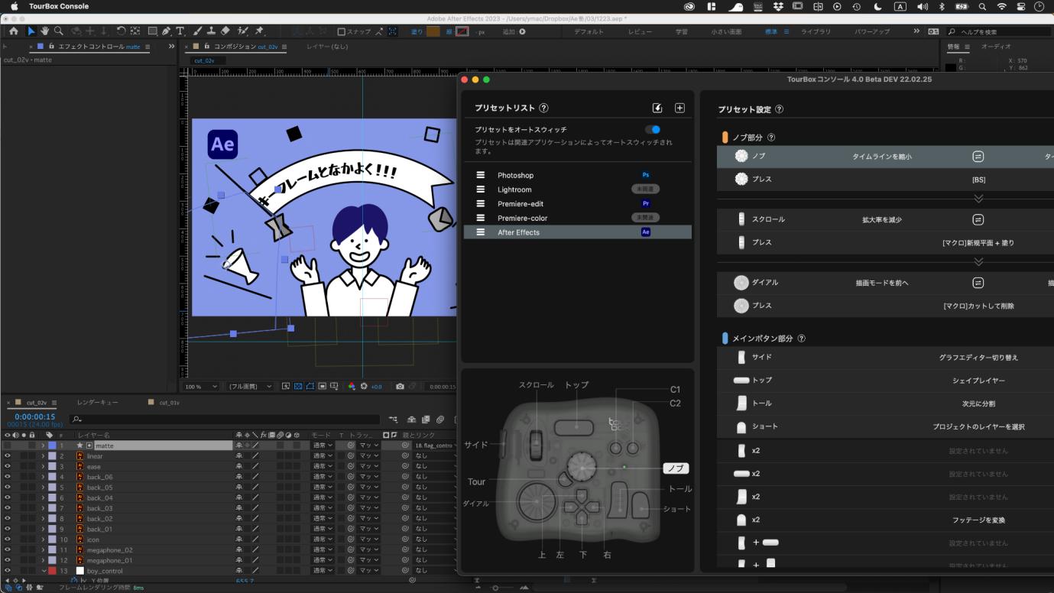
Task: Click the swap icon in the スクロール row
Action: (978, 219)
